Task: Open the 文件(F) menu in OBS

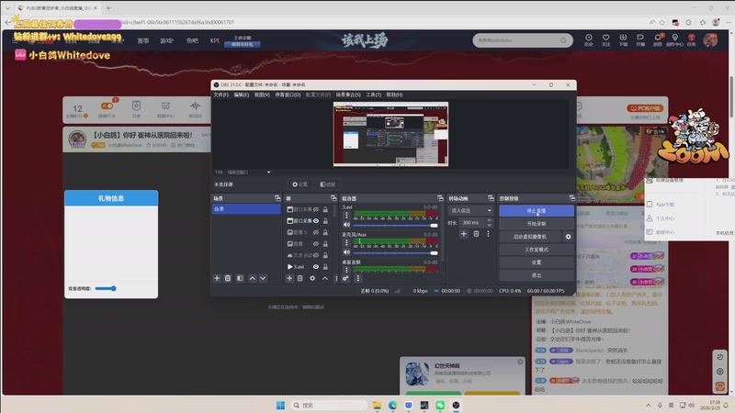Action: pos(220,95)
